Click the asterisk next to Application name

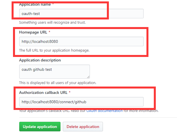[53, 4]
